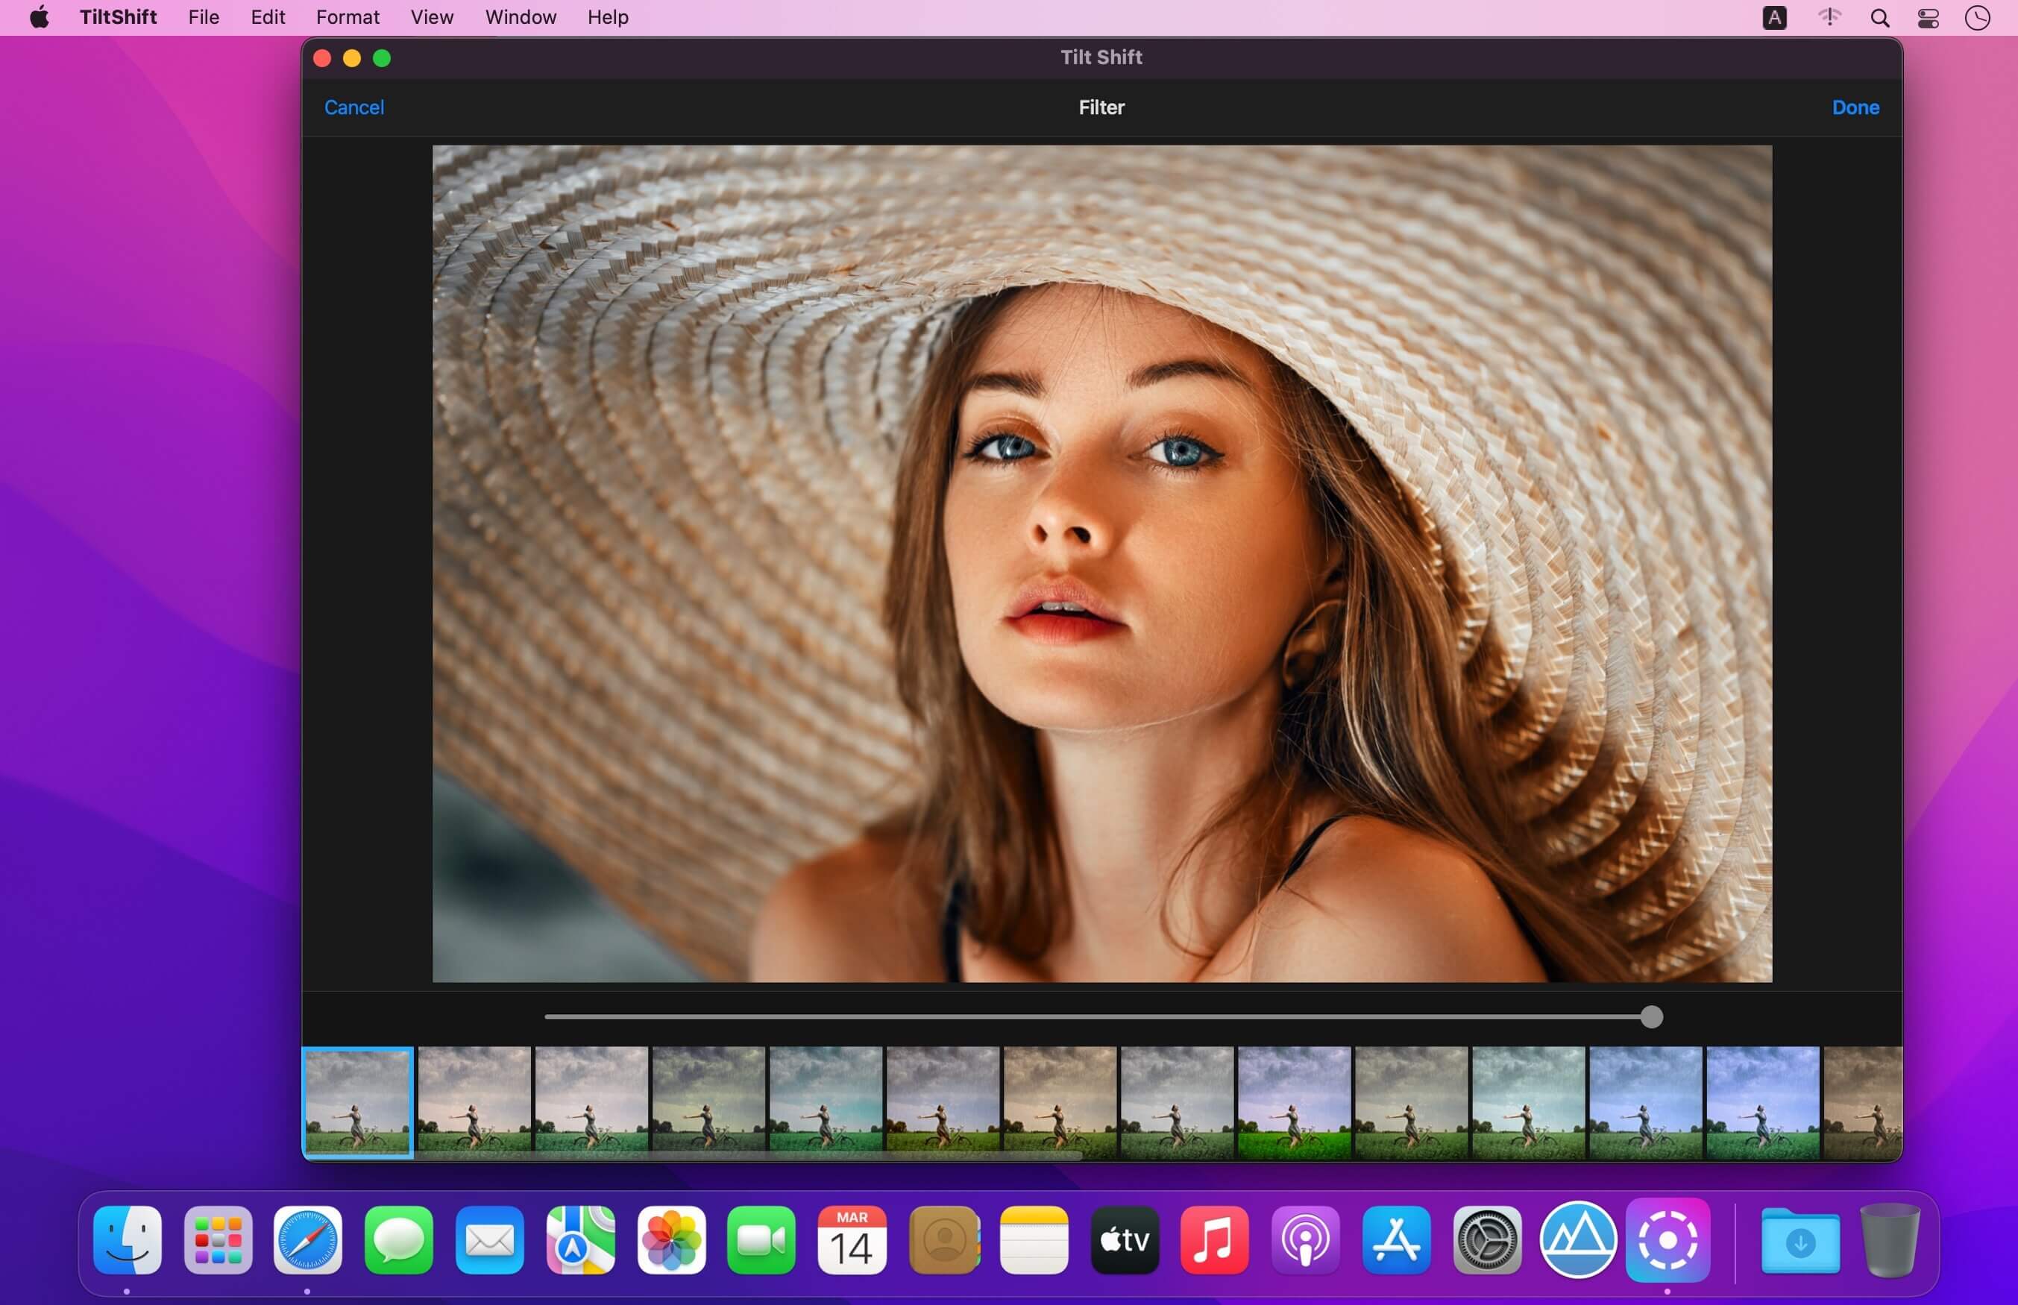2018x1305 pixels.
Task: Select the third filter thumbnail
Action: point(591,1101)
